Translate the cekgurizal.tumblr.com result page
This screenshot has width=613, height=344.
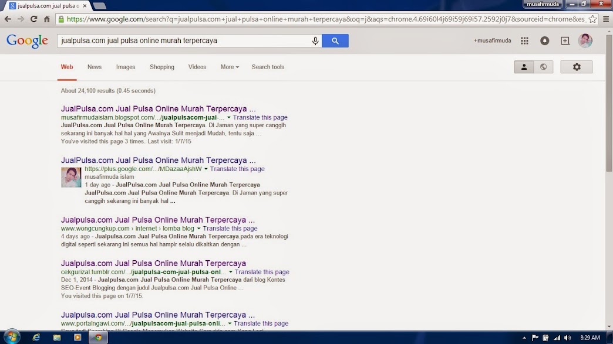pyautogui.click(x=261, y=272)
